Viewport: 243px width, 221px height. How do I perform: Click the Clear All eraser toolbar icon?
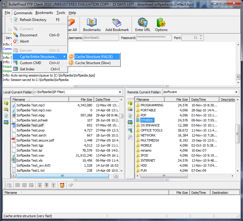(72, 25)
